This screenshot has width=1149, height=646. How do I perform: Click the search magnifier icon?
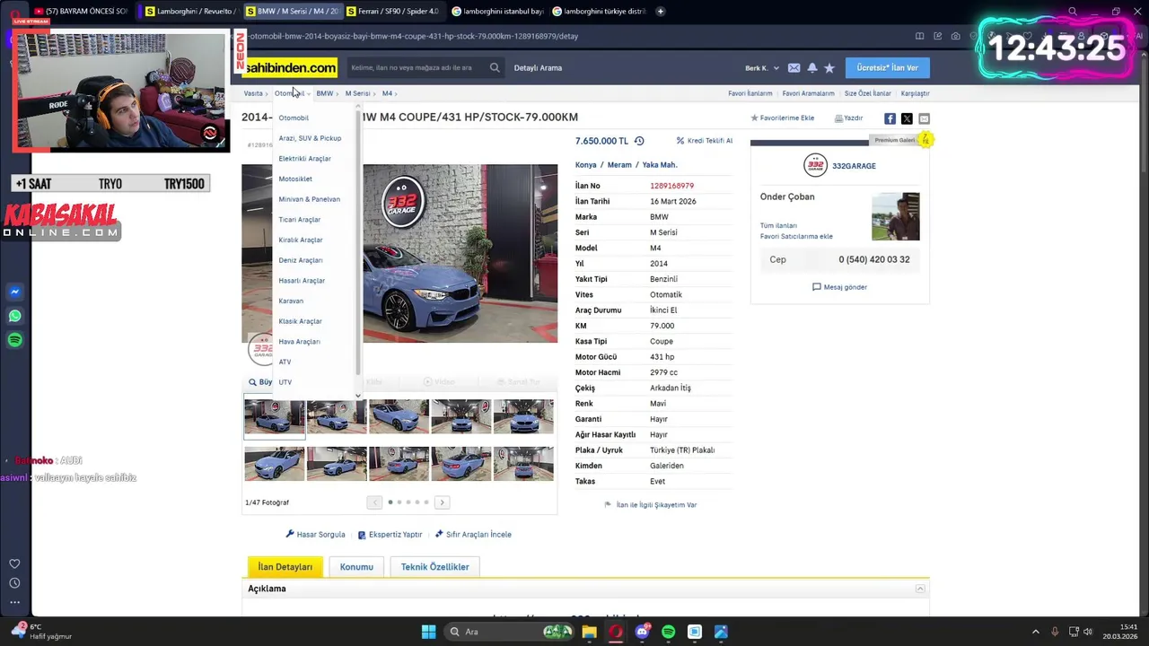[495, 67]
